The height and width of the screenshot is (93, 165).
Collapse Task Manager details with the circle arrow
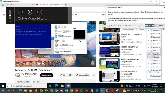[149, 76]
